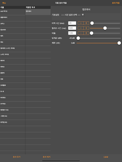This screenshot has height=162, width=122.
Task: Select 리버브 in the effect list
Action: pyautogui.click(x=13, y=67)
